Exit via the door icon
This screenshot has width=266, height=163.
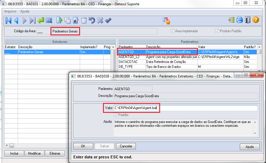248,20
